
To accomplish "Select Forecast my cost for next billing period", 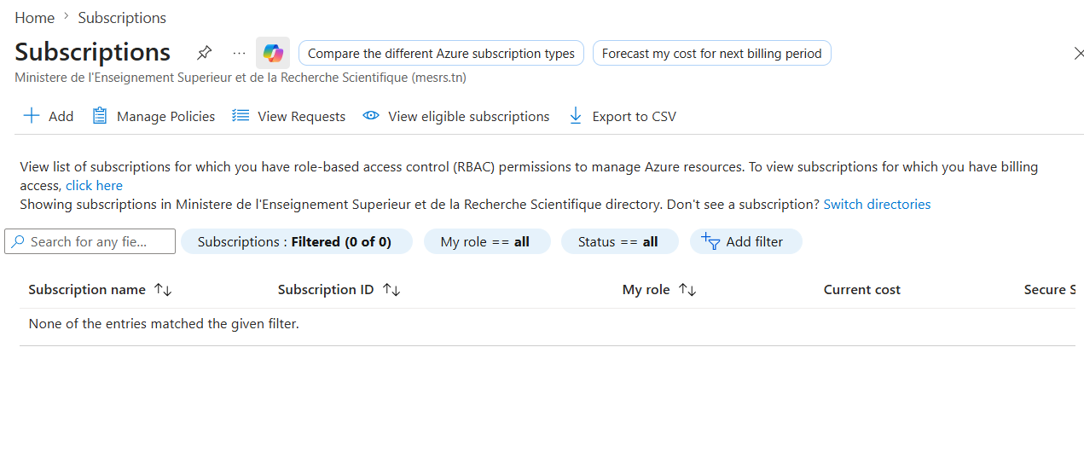I will (x=711, y=53).
